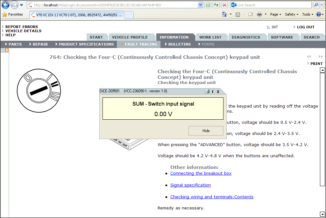Screen dimensions: 326x218
Task: Switch to the DIAGNOSTICS tab
Action: [246, 37]
